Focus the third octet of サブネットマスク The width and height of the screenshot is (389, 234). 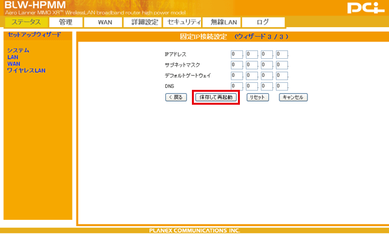(x=266, y=65)
